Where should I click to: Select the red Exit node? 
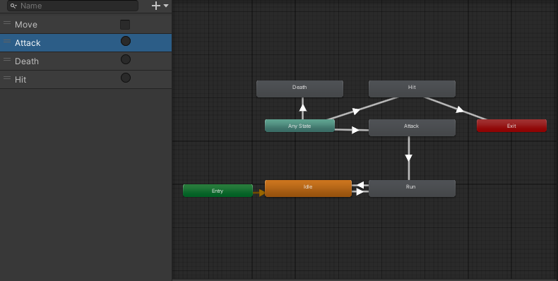coord(512,126)
